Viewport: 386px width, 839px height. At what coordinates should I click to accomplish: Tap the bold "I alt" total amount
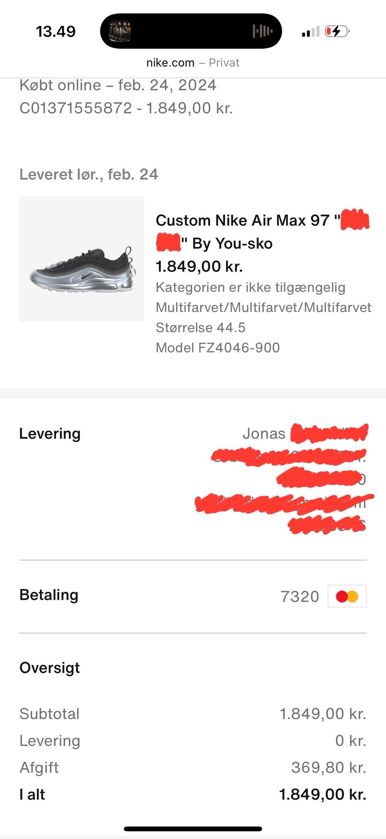(322, 794)
